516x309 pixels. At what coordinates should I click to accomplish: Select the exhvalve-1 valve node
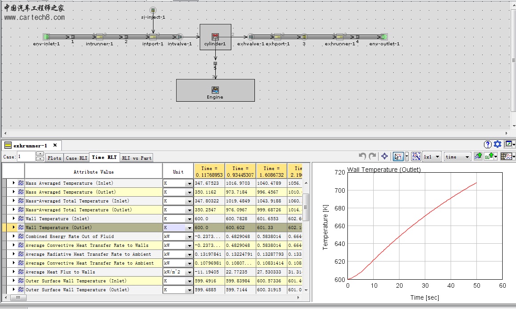[x=251, y=37]
